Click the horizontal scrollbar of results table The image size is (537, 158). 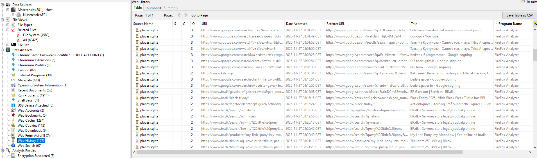(300, 152)
